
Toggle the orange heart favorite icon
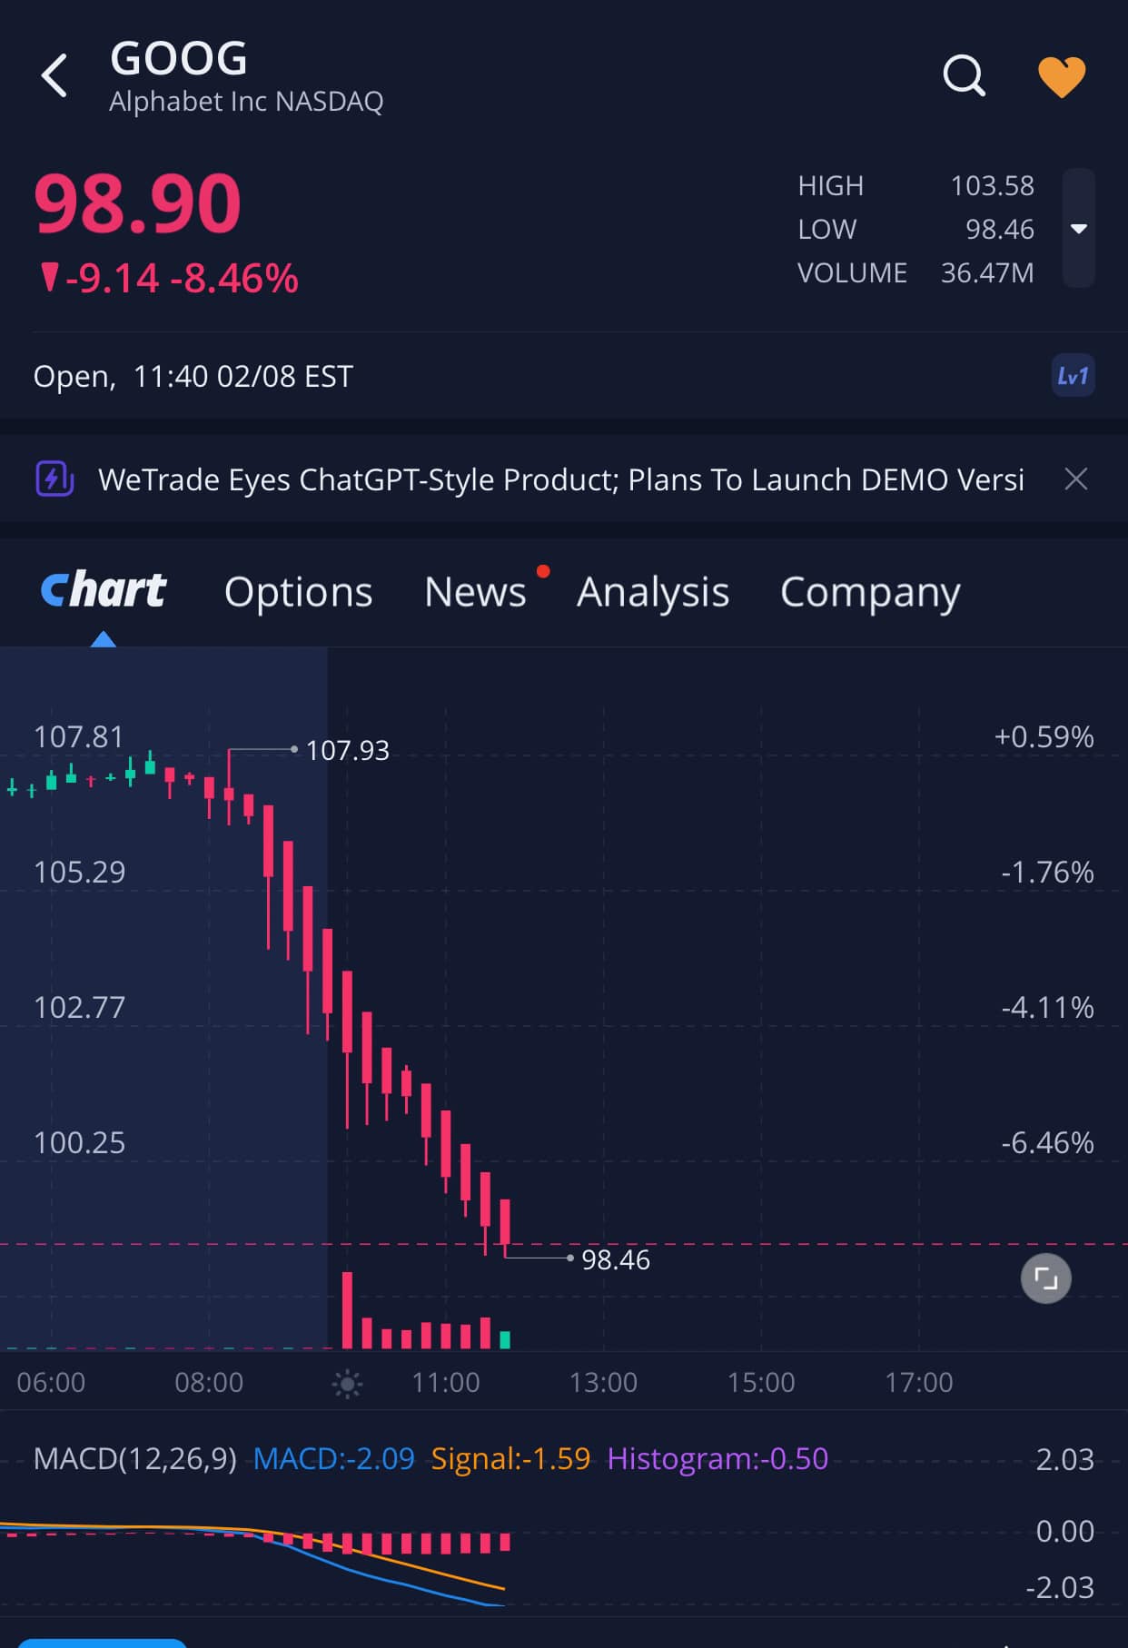(1062, 76)
